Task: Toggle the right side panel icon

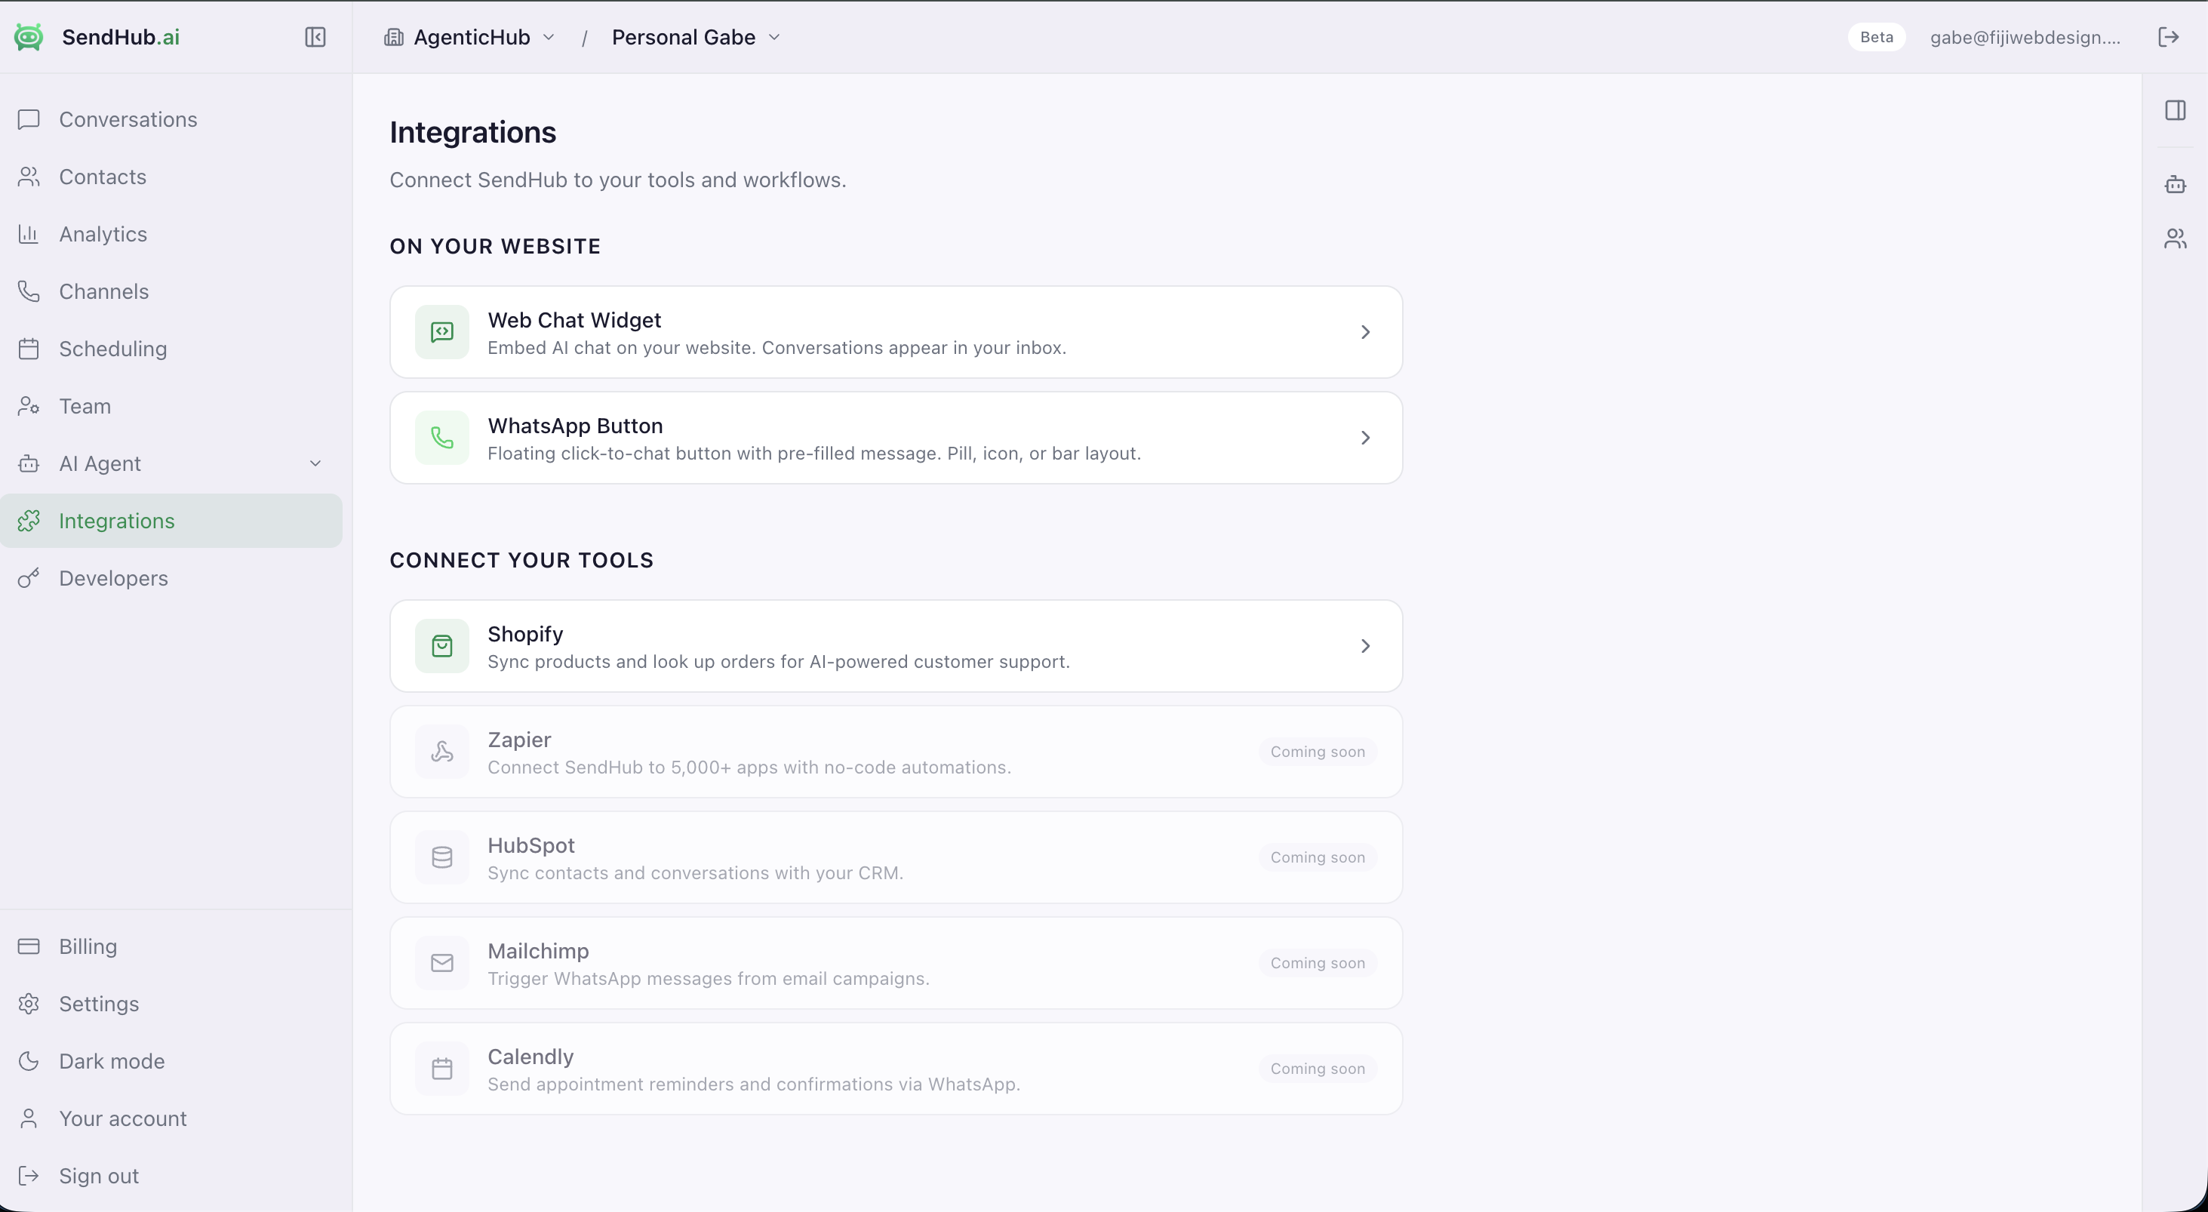Action: [2176, 111]
